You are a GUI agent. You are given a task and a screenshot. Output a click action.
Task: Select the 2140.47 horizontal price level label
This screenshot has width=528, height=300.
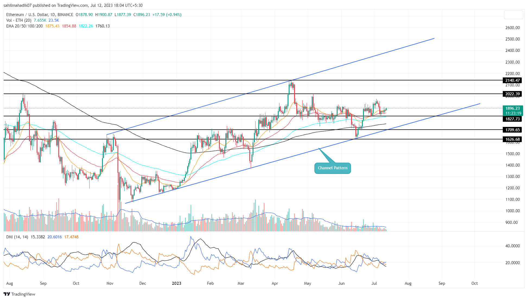[x=512, y=80]
